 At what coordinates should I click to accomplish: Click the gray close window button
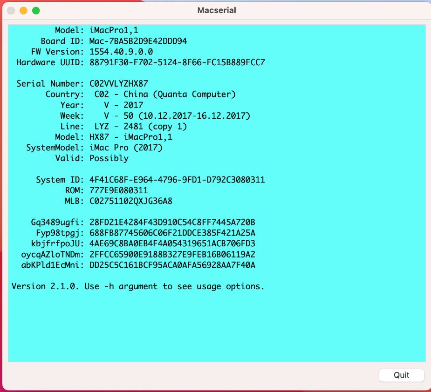(11, 11)
